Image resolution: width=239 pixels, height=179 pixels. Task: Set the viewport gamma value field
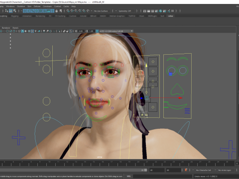[x=92, y=31]
